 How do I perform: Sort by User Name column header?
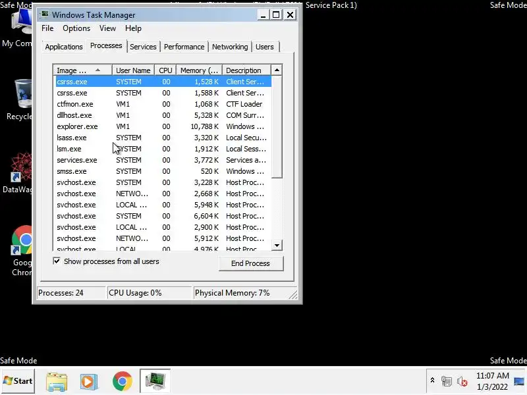(133, 70)
